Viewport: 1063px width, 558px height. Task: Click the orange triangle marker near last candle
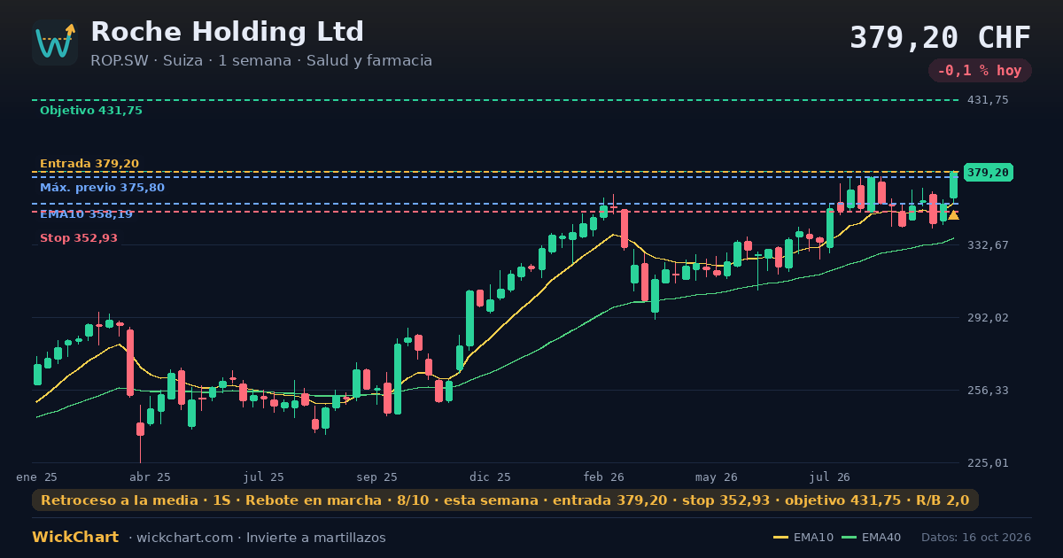coord(954,215)
